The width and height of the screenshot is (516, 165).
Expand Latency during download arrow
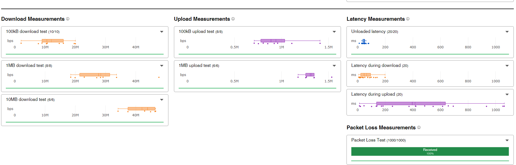[507, 66]
